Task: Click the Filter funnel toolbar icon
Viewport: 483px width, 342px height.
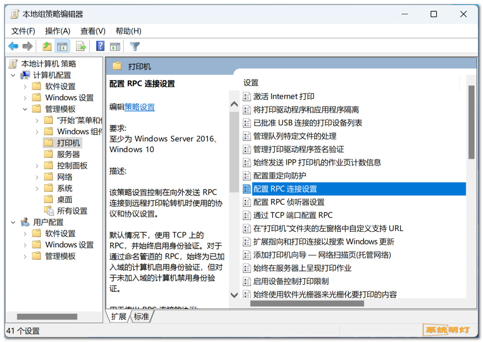Action: (x=135, y=47)
